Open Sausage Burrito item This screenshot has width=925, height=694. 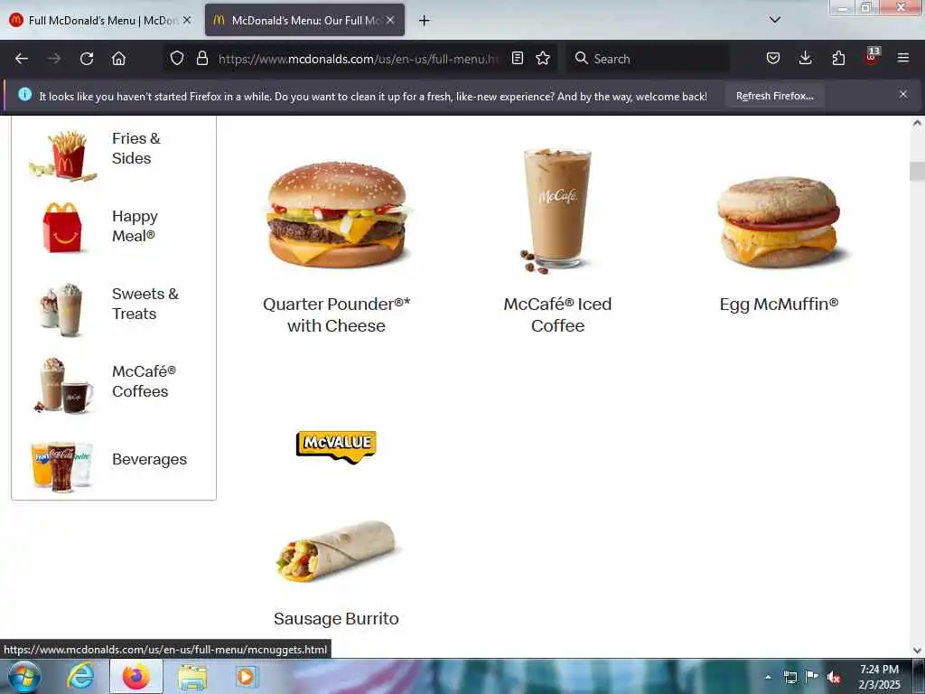tap(336, 618)
